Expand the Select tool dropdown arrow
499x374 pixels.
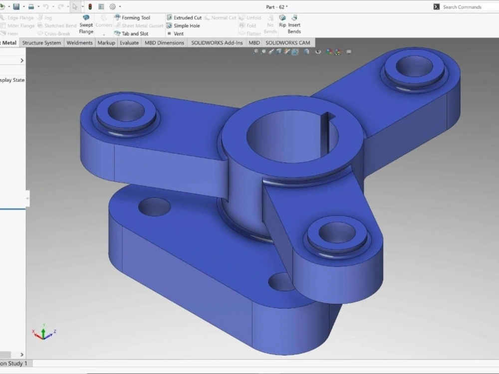click(82, 6)
